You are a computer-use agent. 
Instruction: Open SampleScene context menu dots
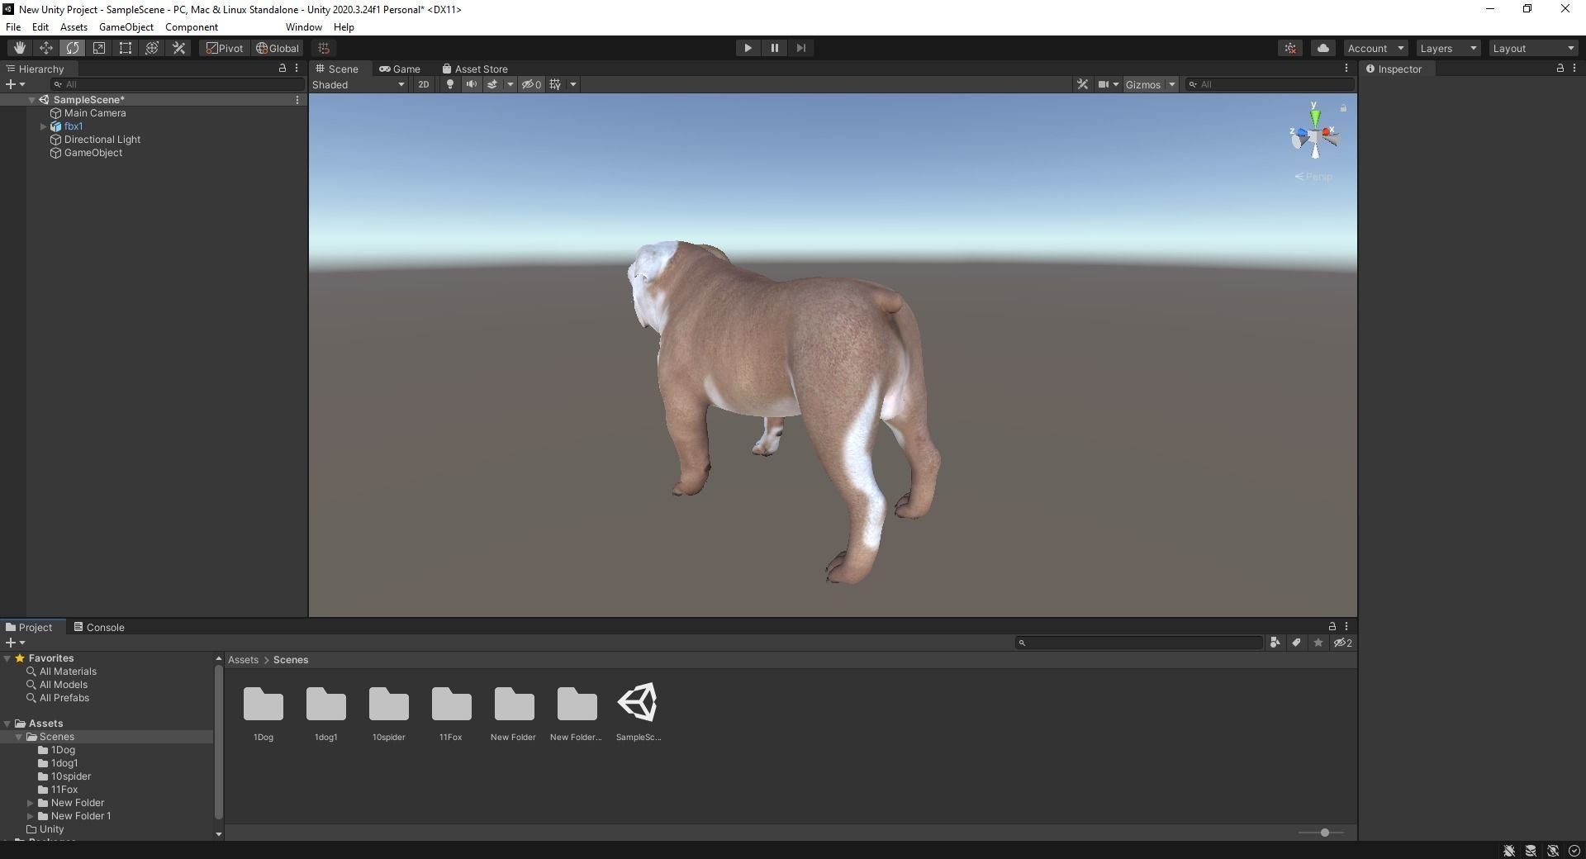pos(297,100)
